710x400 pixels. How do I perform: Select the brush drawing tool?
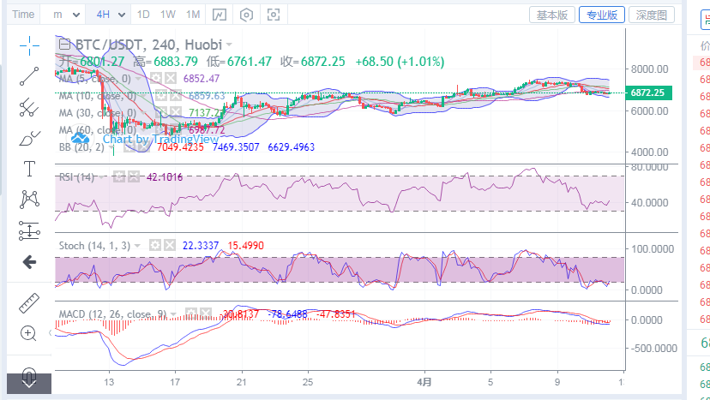coord(30,137)
